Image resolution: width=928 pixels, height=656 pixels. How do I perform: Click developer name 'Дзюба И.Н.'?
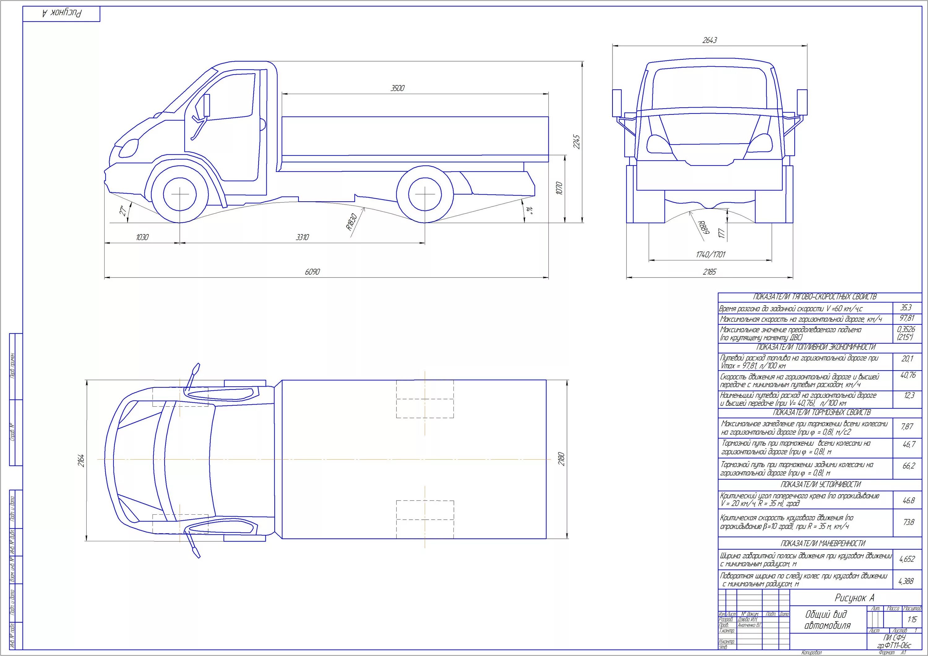(x=748, y=620)
